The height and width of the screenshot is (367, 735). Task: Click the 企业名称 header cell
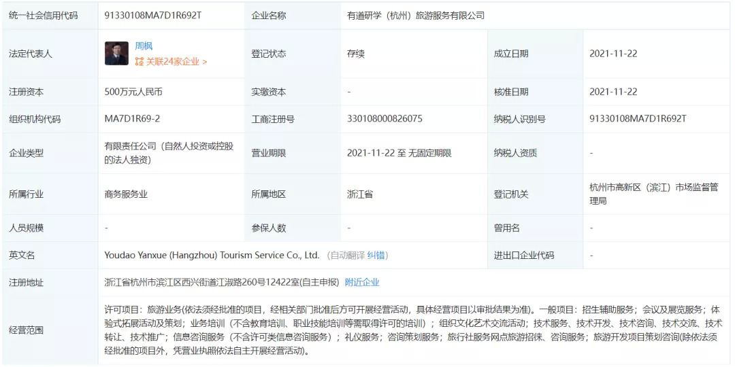click(293, 16)
